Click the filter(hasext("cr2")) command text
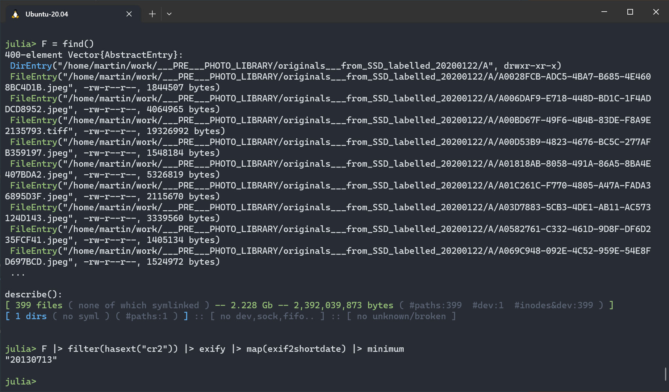The height and width of the screenshot is (392, 669). pos(123,349)
